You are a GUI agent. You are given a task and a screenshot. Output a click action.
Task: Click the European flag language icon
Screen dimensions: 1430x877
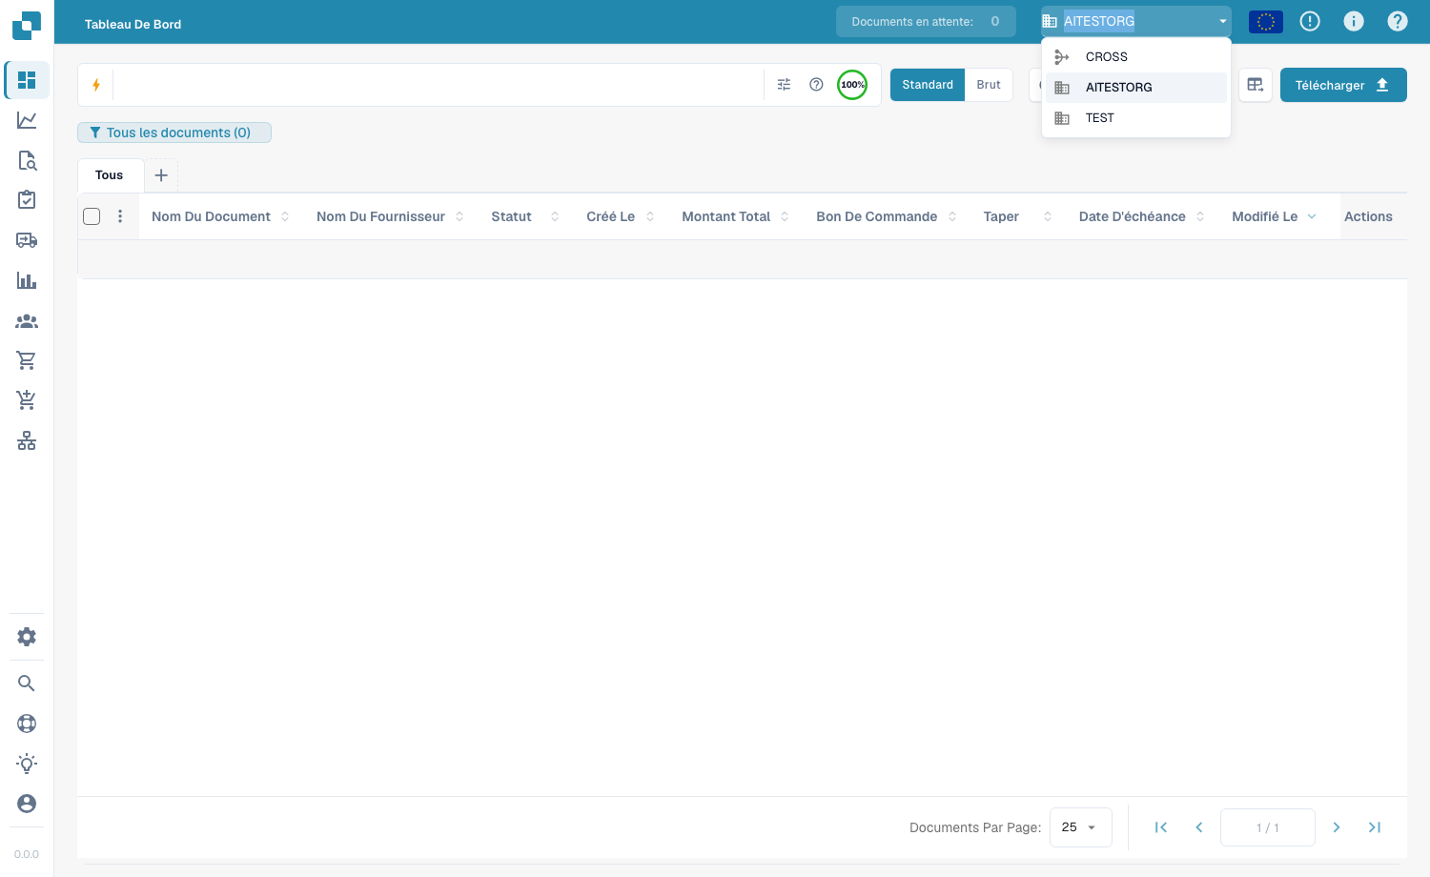point(1266,21)
